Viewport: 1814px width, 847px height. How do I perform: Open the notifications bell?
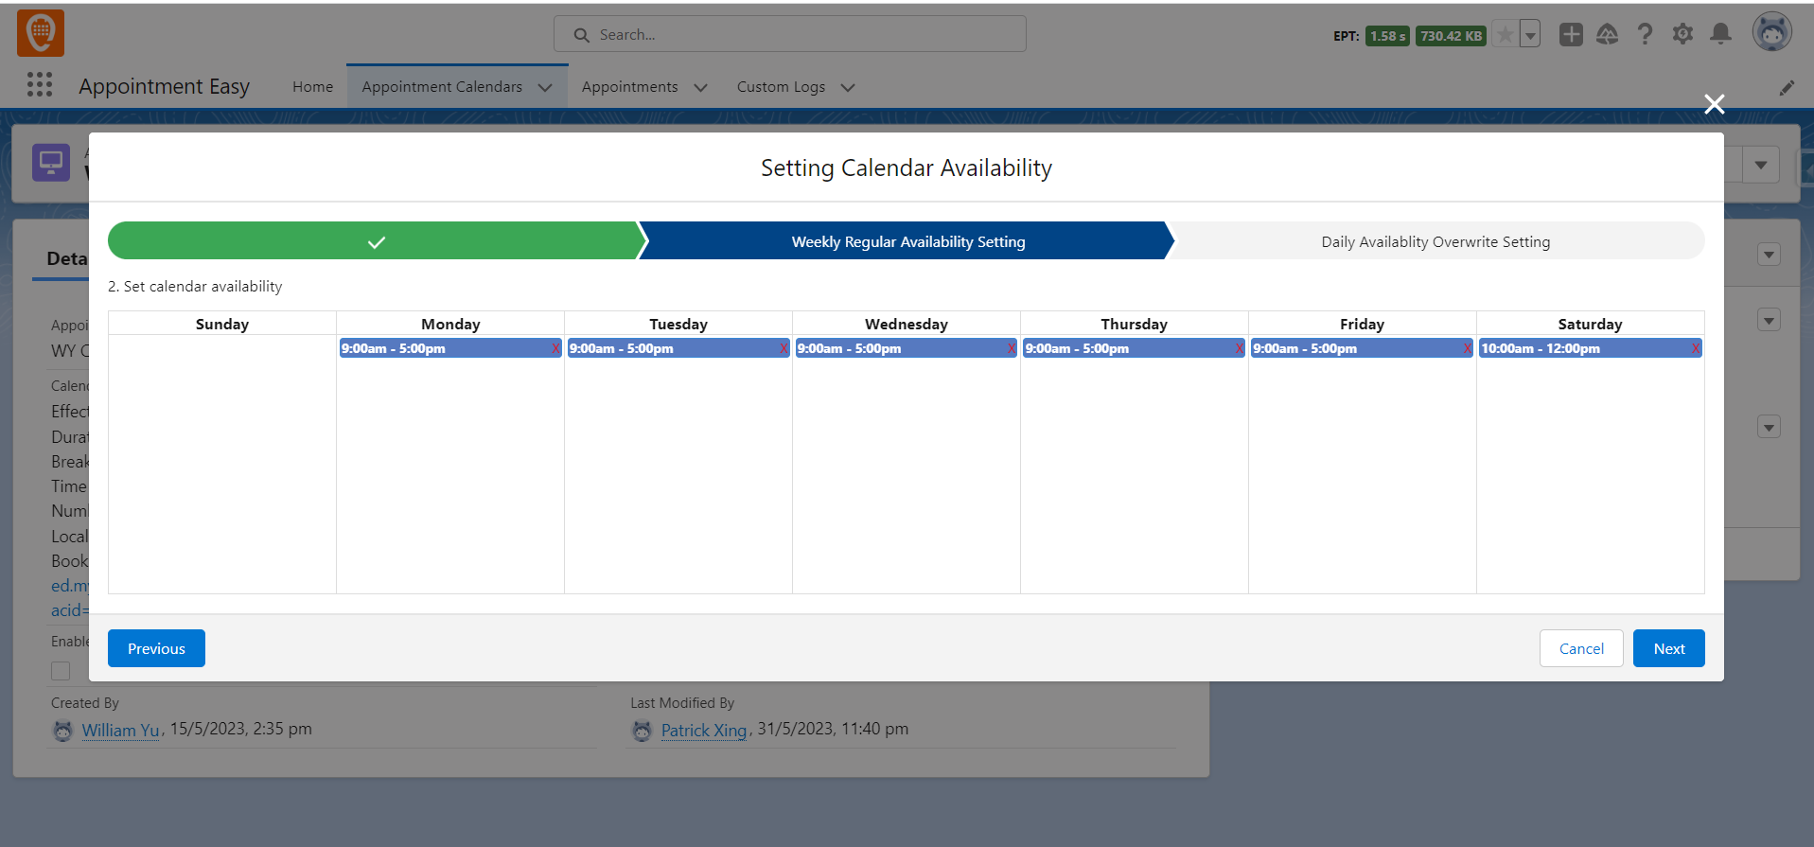point(1720,35)
